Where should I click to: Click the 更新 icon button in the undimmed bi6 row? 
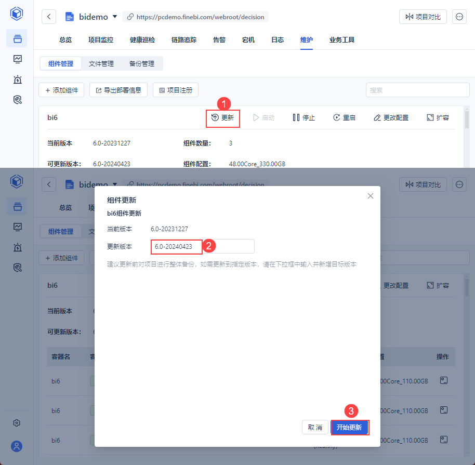222,117
